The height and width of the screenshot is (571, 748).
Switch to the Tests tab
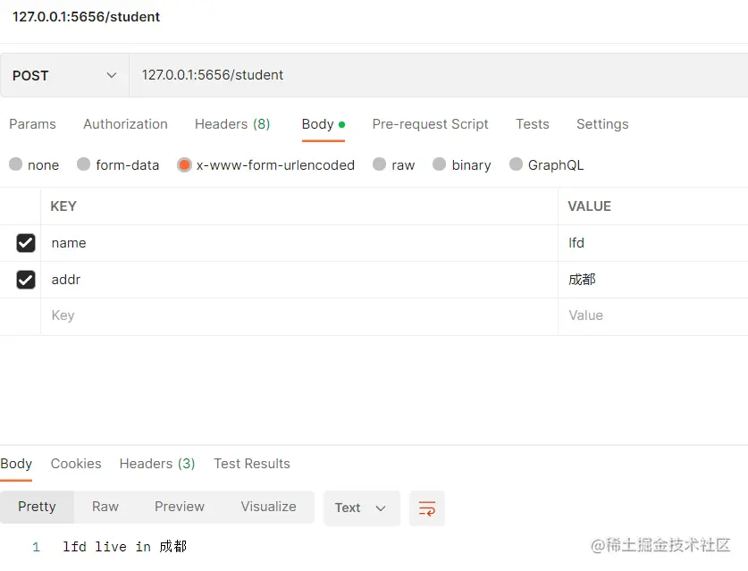[533, 124]
